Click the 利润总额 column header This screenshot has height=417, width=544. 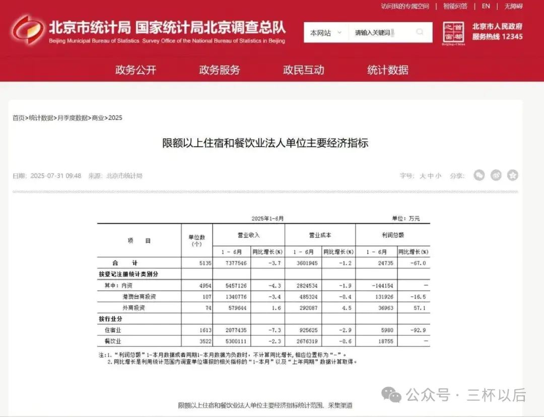click(x=393, y=235)
